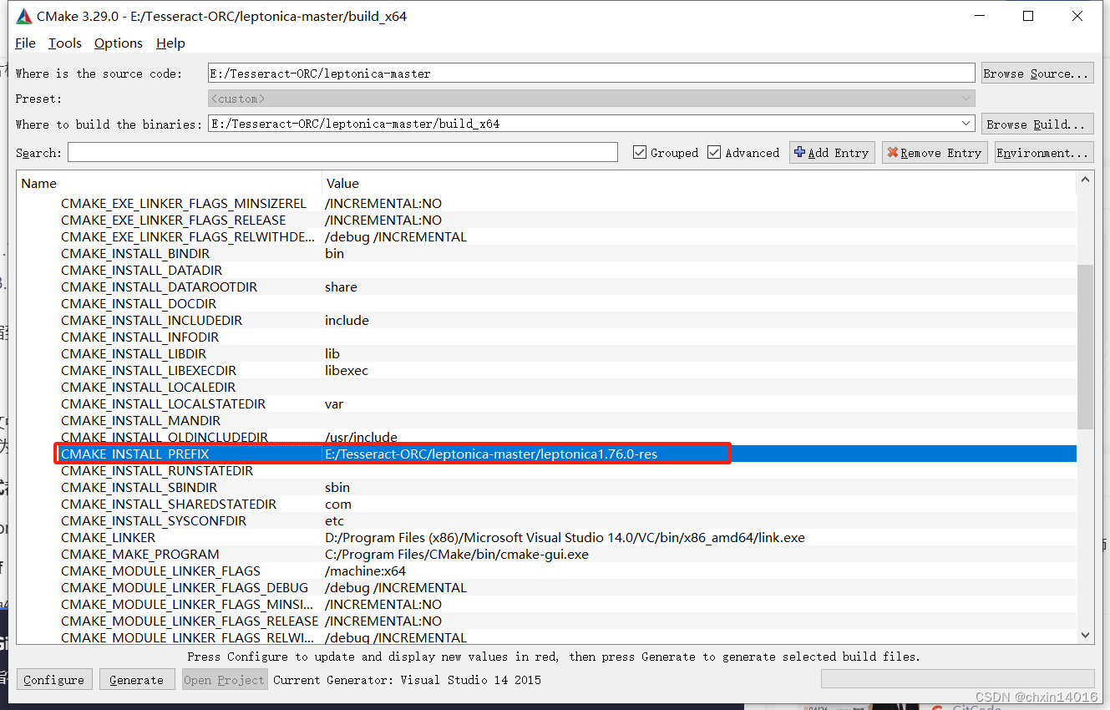Click the 'lib' value for CMAKE_INSTALL_LIBDIR
Screen dimensions: 1110x710
(332, 353)
